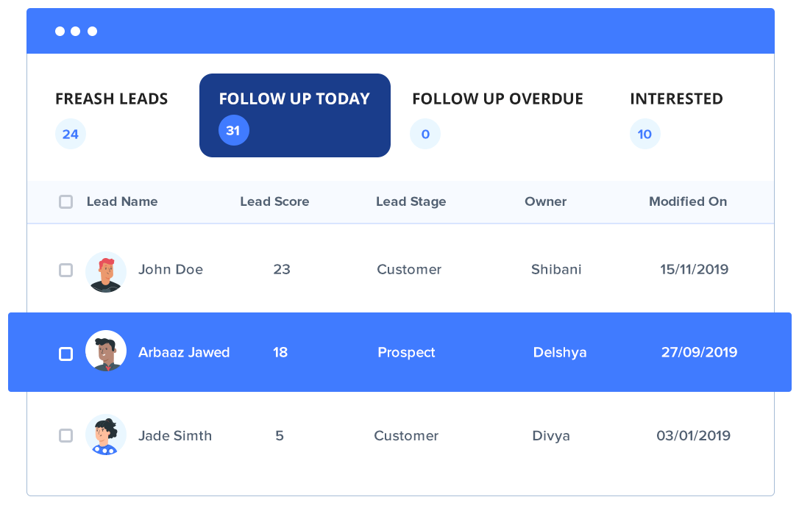Click the Lead Stage column header
This screenshot has width=799, height=508.
tap(411, 201)
